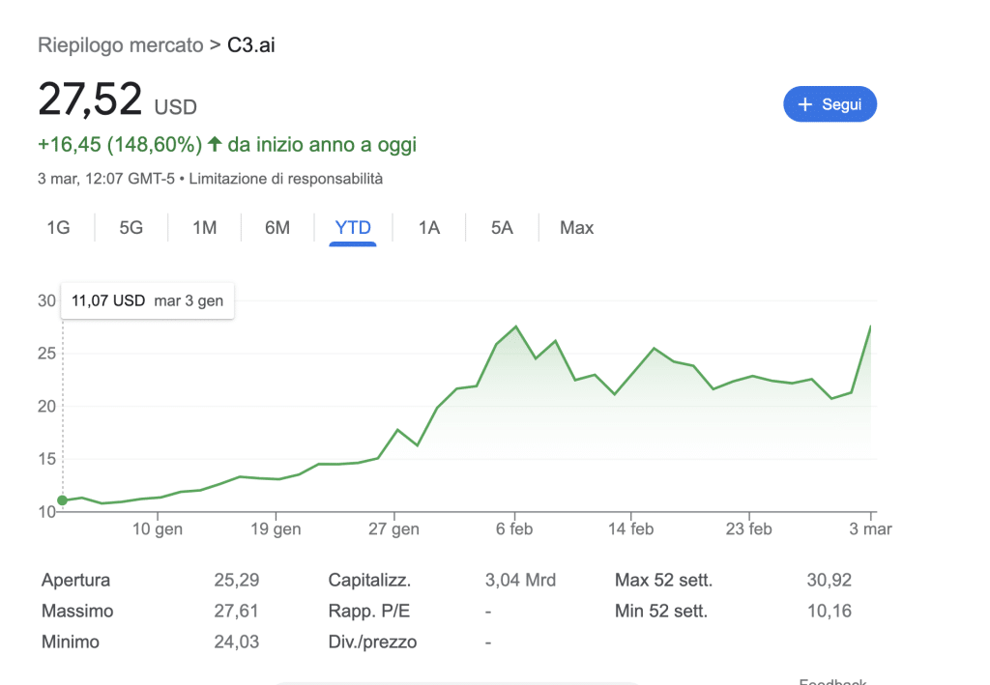
Task: Select the 5G time range tab
Action: point(131,228)
